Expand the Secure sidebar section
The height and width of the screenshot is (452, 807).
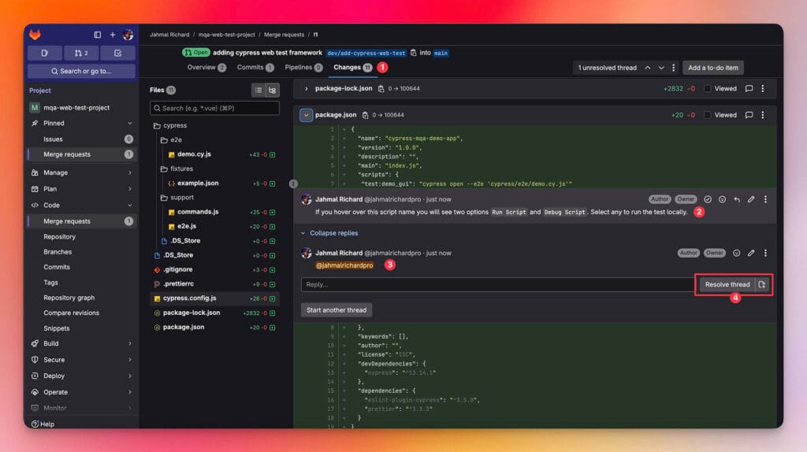(x=81, y=360)
